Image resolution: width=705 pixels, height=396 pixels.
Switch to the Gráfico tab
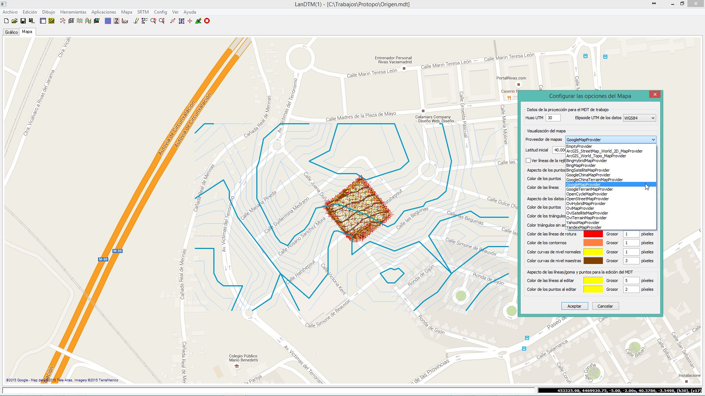pyautogui.click(x=11, y=32)
